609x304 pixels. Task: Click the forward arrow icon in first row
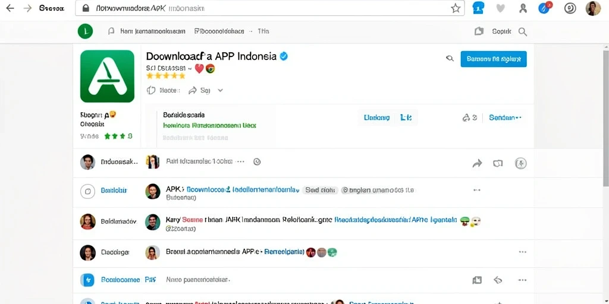click(477, 164)
